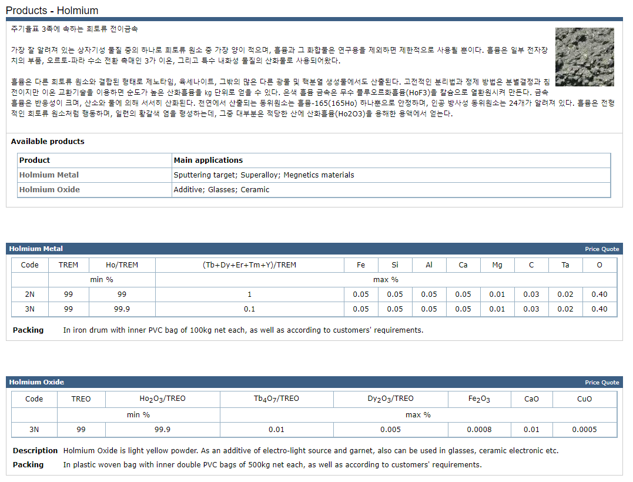
Task: Click the 'Holmium Metal' section title bar text
Action: coord(36,249)
